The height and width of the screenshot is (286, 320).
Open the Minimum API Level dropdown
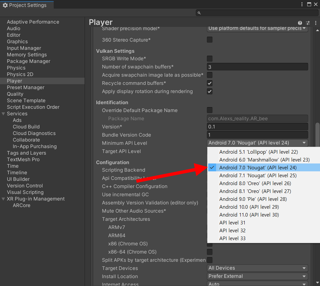(257, 143)
